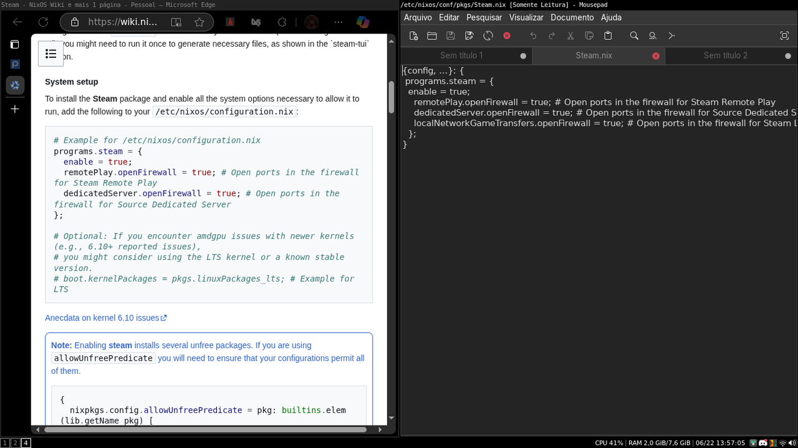
Task: Toggle the wiki table of contents button
Action: [51, 54]
